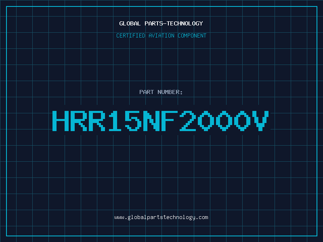
Task: Open the www.globalpartstechnology.com link
Action: coord(161,217)
